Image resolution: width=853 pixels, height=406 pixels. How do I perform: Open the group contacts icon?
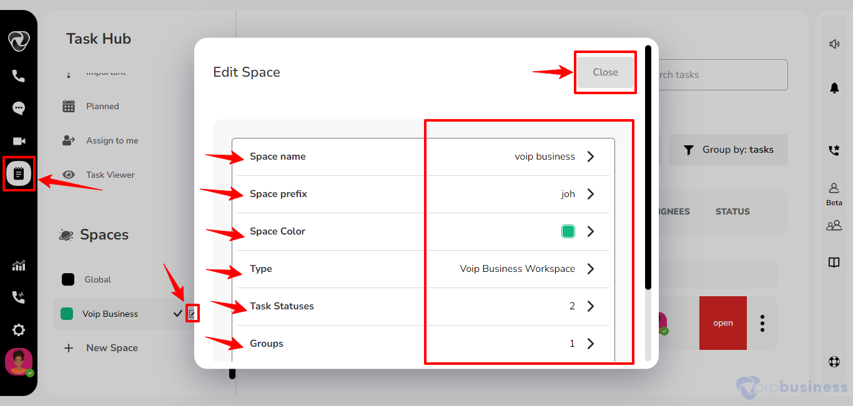(834, 225)
